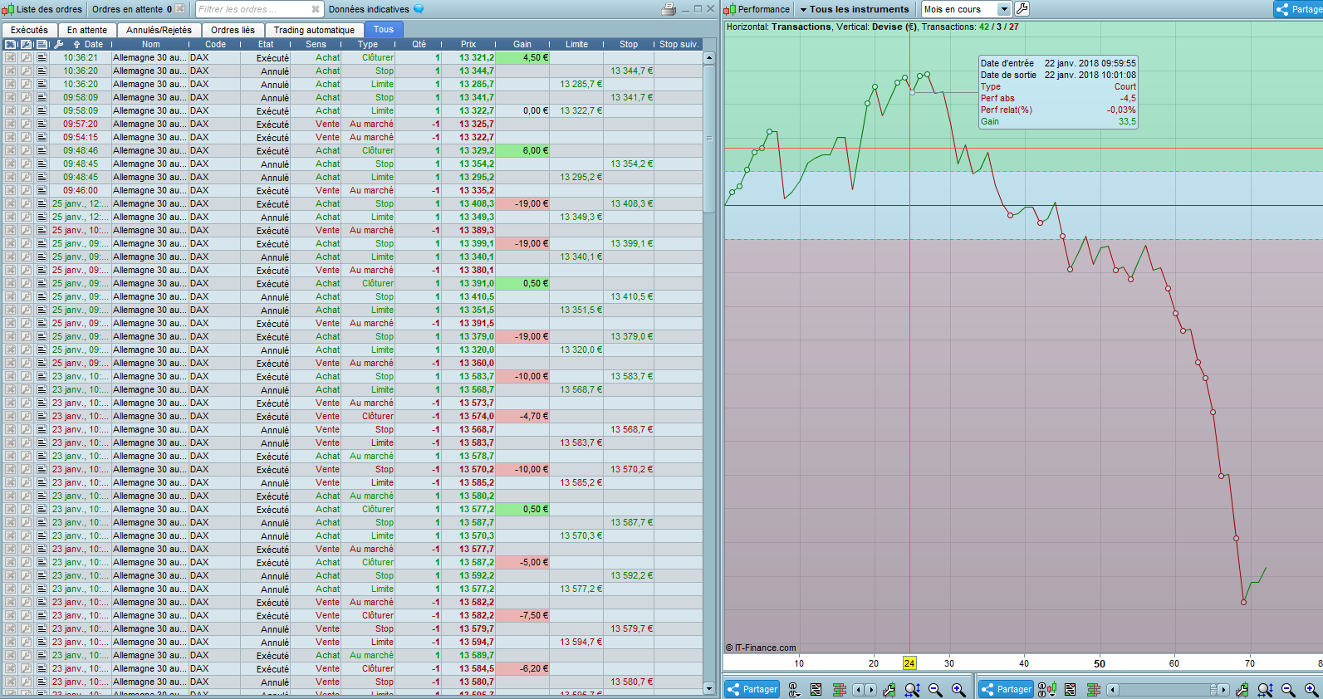Image resolution: width=1323 pixels, height=699 pixels.
Task: Click the Limite value 13 285,7 €
Action: [577, 85]
